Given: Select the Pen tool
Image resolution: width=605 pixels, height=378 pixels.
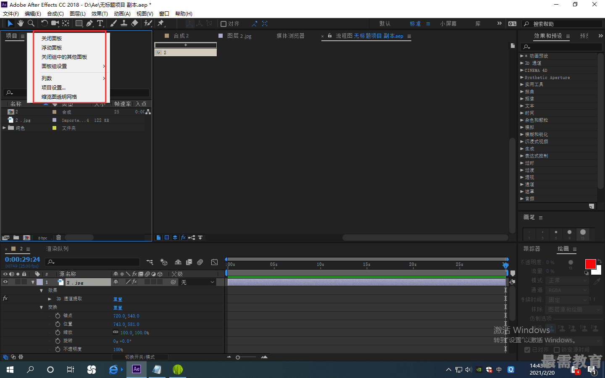Looking at the screenshot, I should (89, 24).
